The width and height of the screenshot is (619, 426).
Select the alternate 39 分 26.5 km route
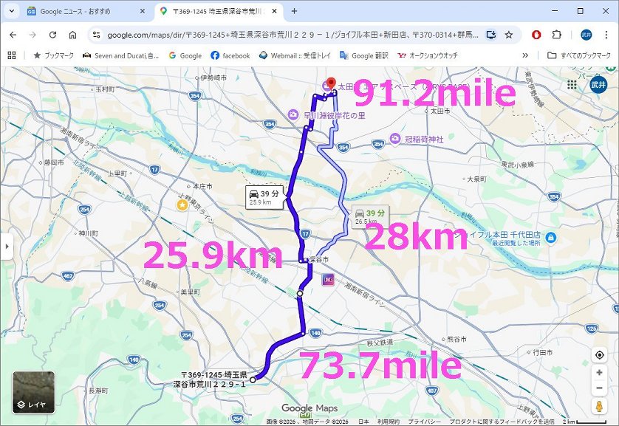coord(370,216)
